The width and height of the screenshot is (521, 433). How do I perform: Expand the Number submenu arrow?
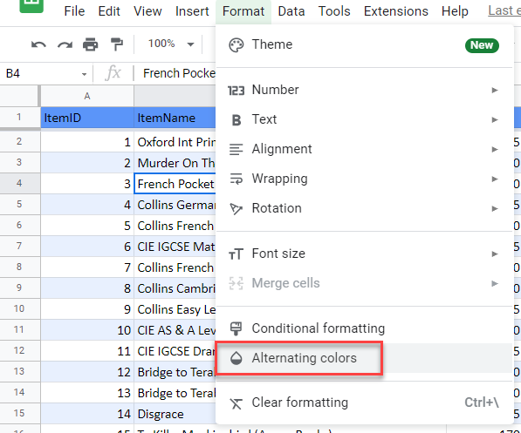495,90
